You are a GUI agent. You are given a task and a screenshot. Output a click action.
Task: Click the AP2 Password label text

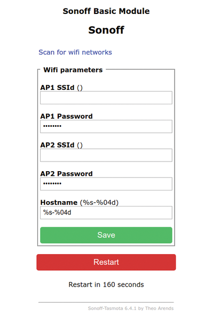point(66,173)
